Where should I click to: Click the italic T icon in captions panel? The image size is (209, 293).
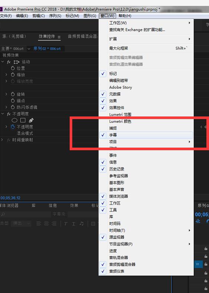click(x=66, y=224)
